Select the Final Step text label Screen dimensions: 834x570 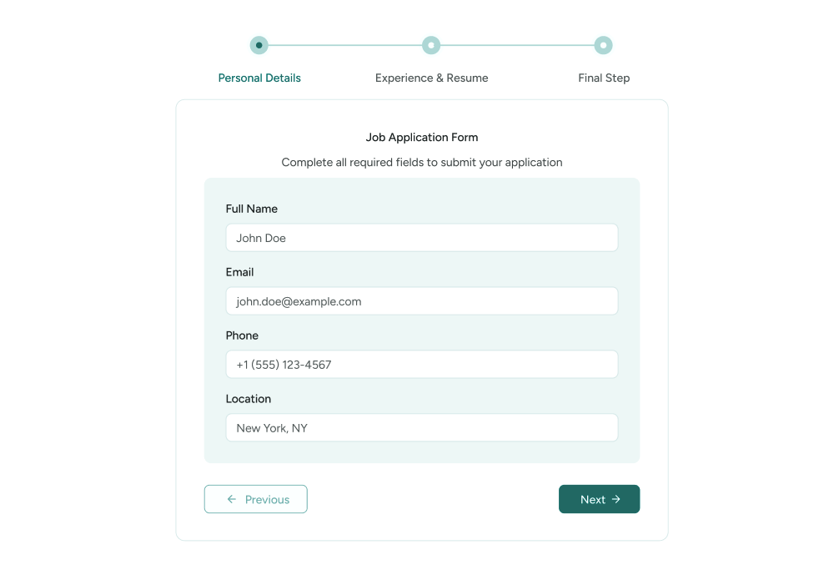pos(604,78)
